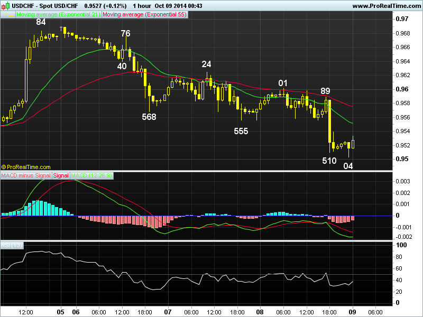The width and height of the screenshot is (423, 317).
Task: Select the yellow Price legend label
Action: point(8,15)
